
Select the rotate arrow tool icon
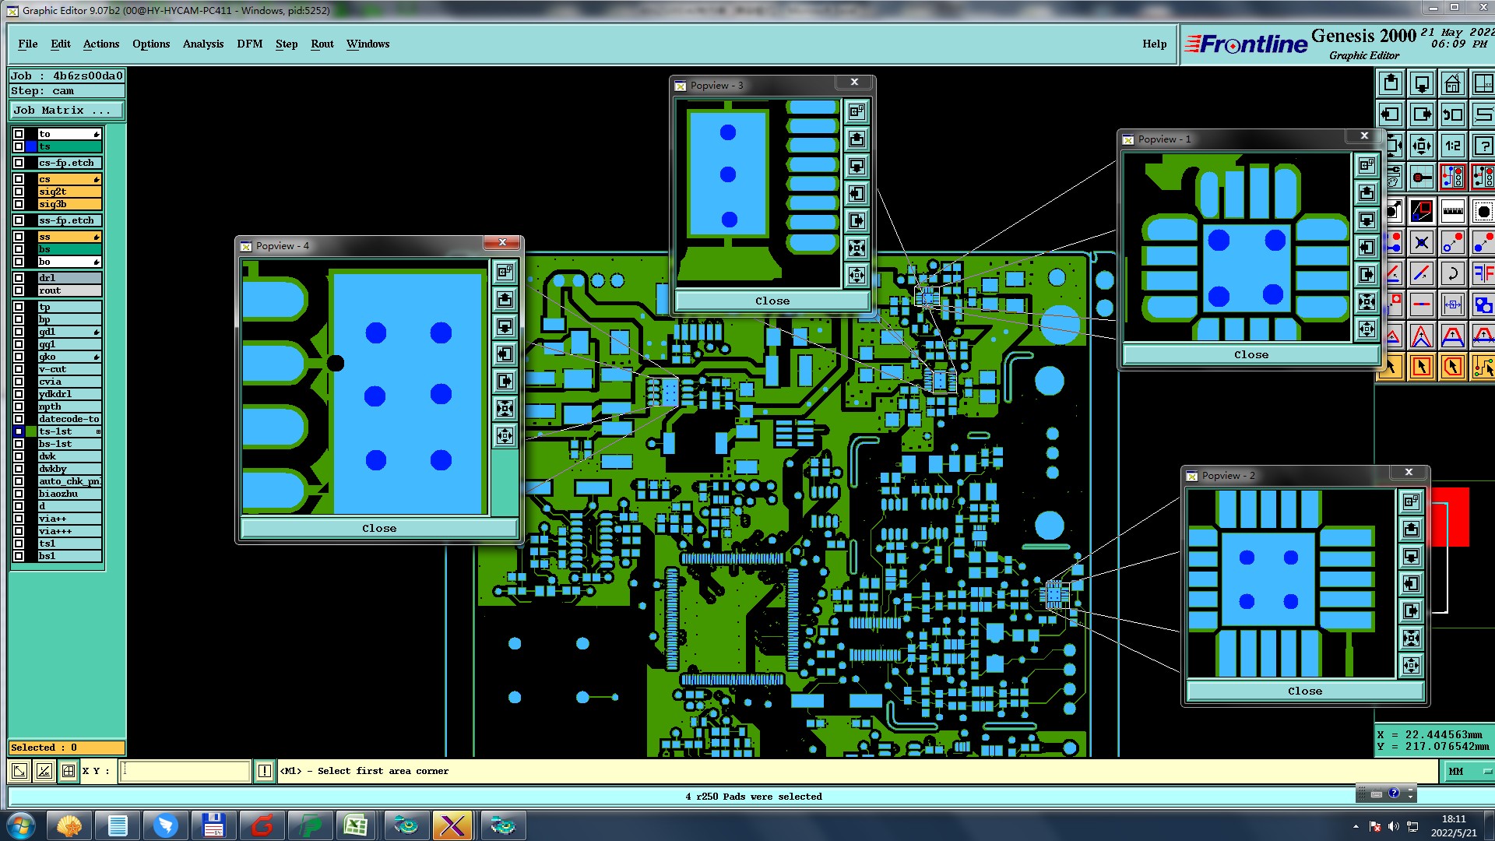[1452, 273]
